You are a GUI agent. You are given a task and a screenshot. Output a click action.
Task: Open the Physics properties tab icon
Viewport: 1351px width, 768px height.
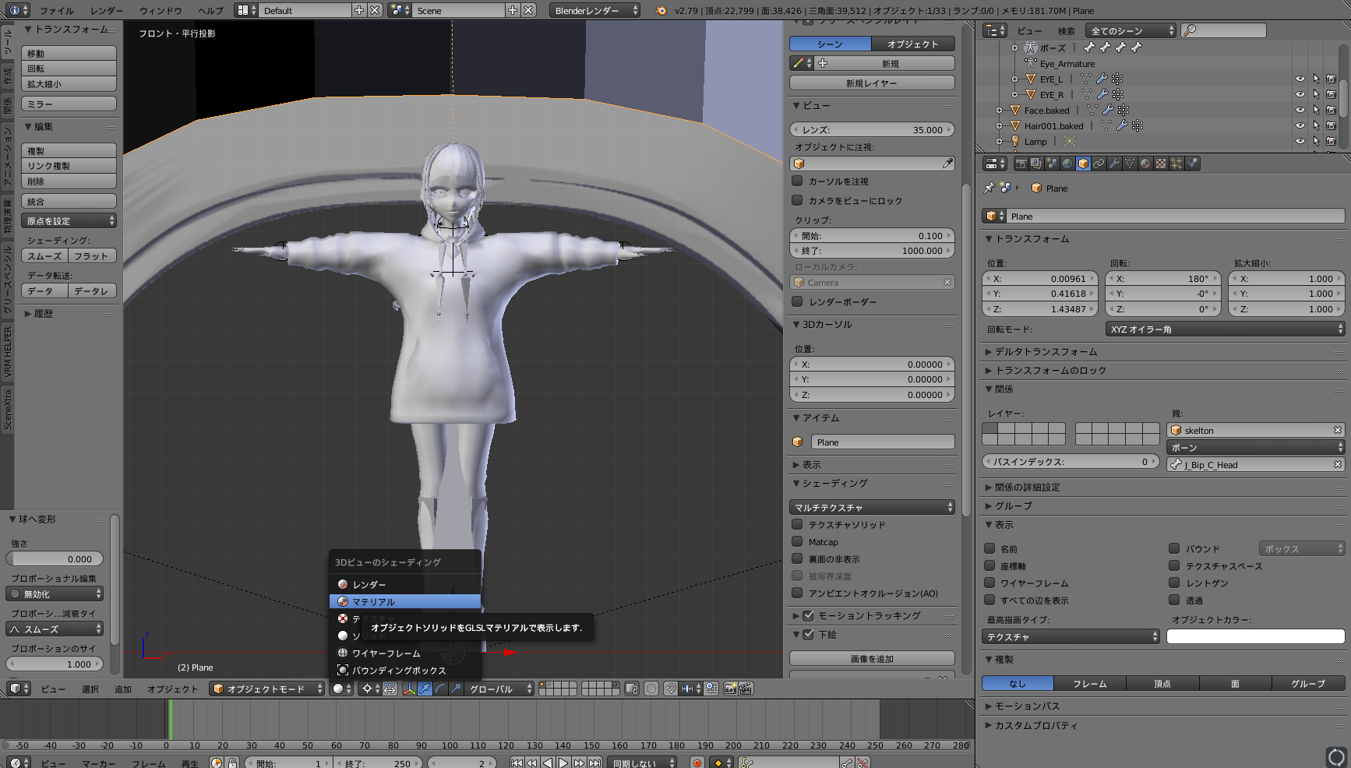point(1192,164)
